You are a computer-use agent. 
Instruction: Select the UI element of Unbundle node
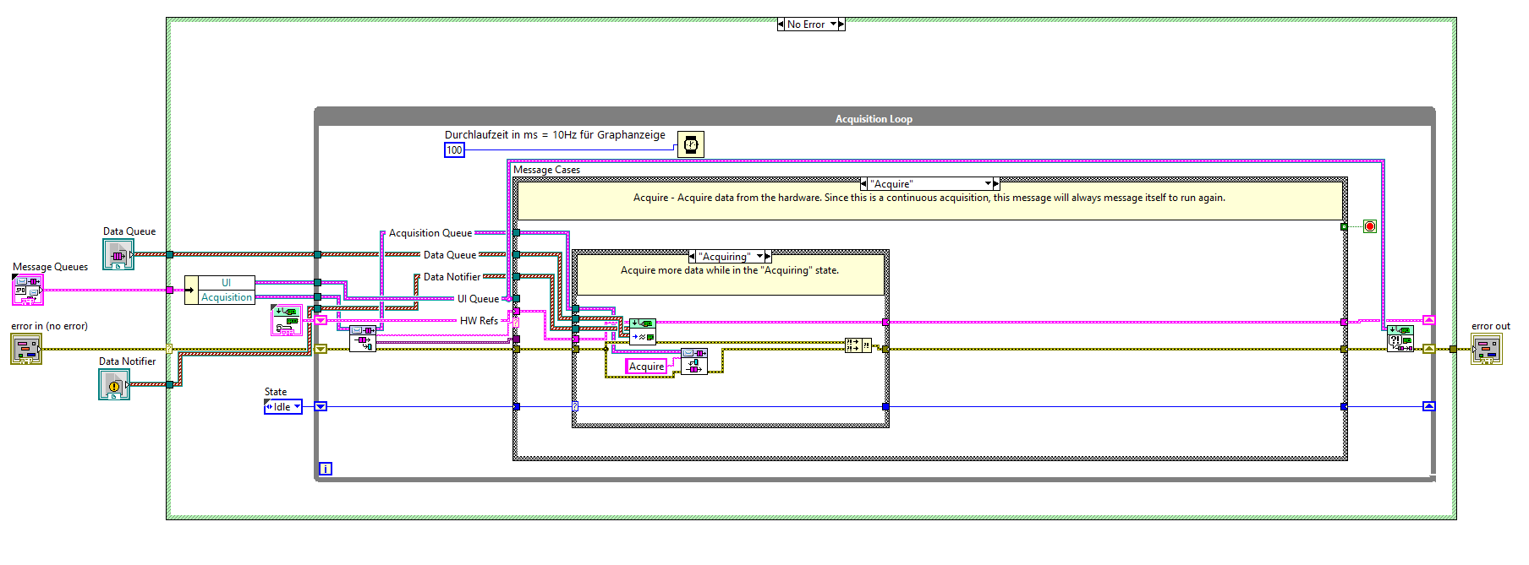click(226, 283)
